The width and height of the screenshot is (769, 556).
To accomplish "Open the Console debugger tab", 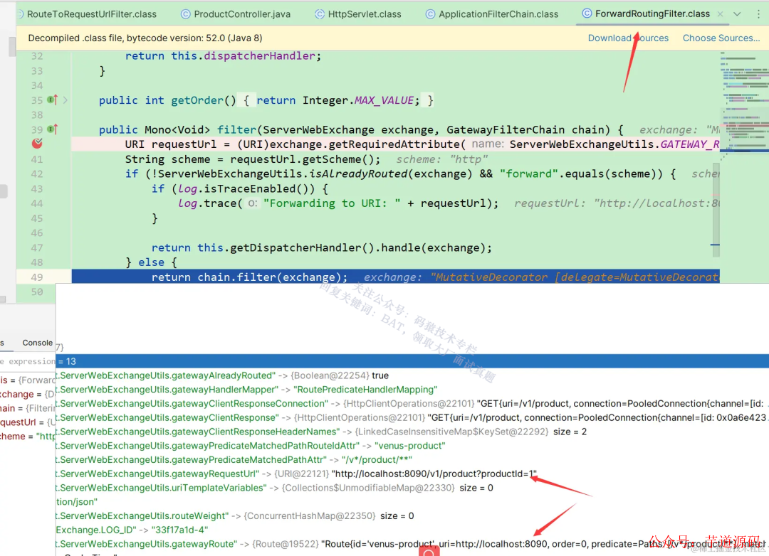I will (x=37, y=343).
